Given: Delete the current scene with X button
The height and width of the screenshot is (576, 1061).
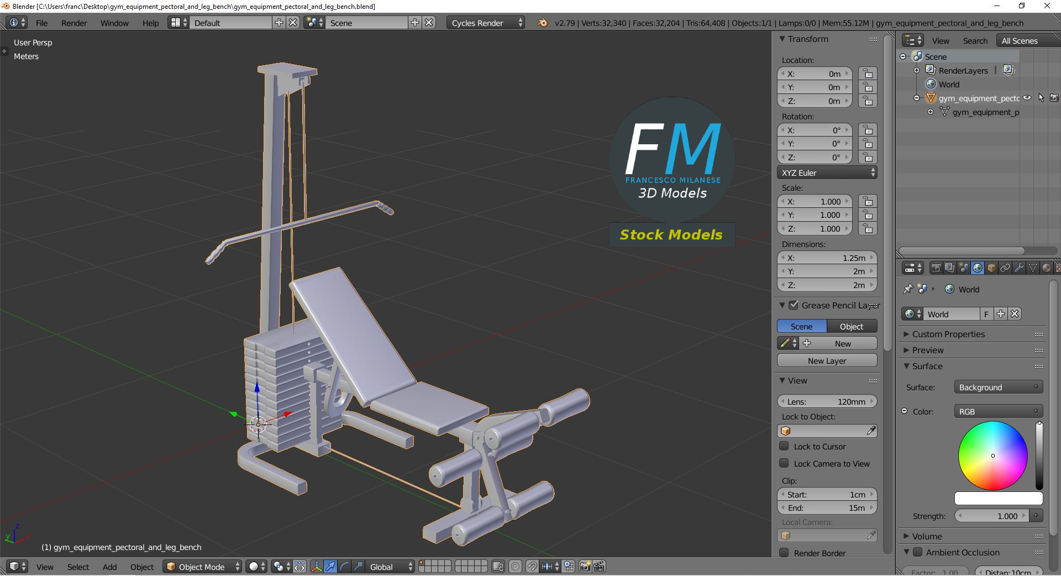Looking at the screenshot, I should click(429, 23).
